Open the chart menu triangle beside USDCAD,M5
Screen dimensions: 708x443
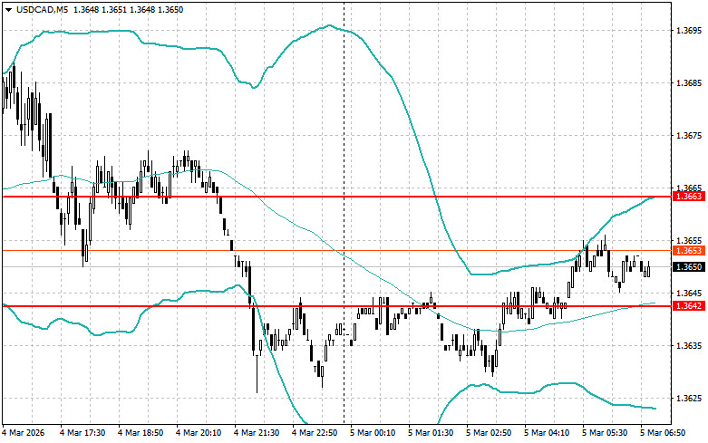[8, 9]
